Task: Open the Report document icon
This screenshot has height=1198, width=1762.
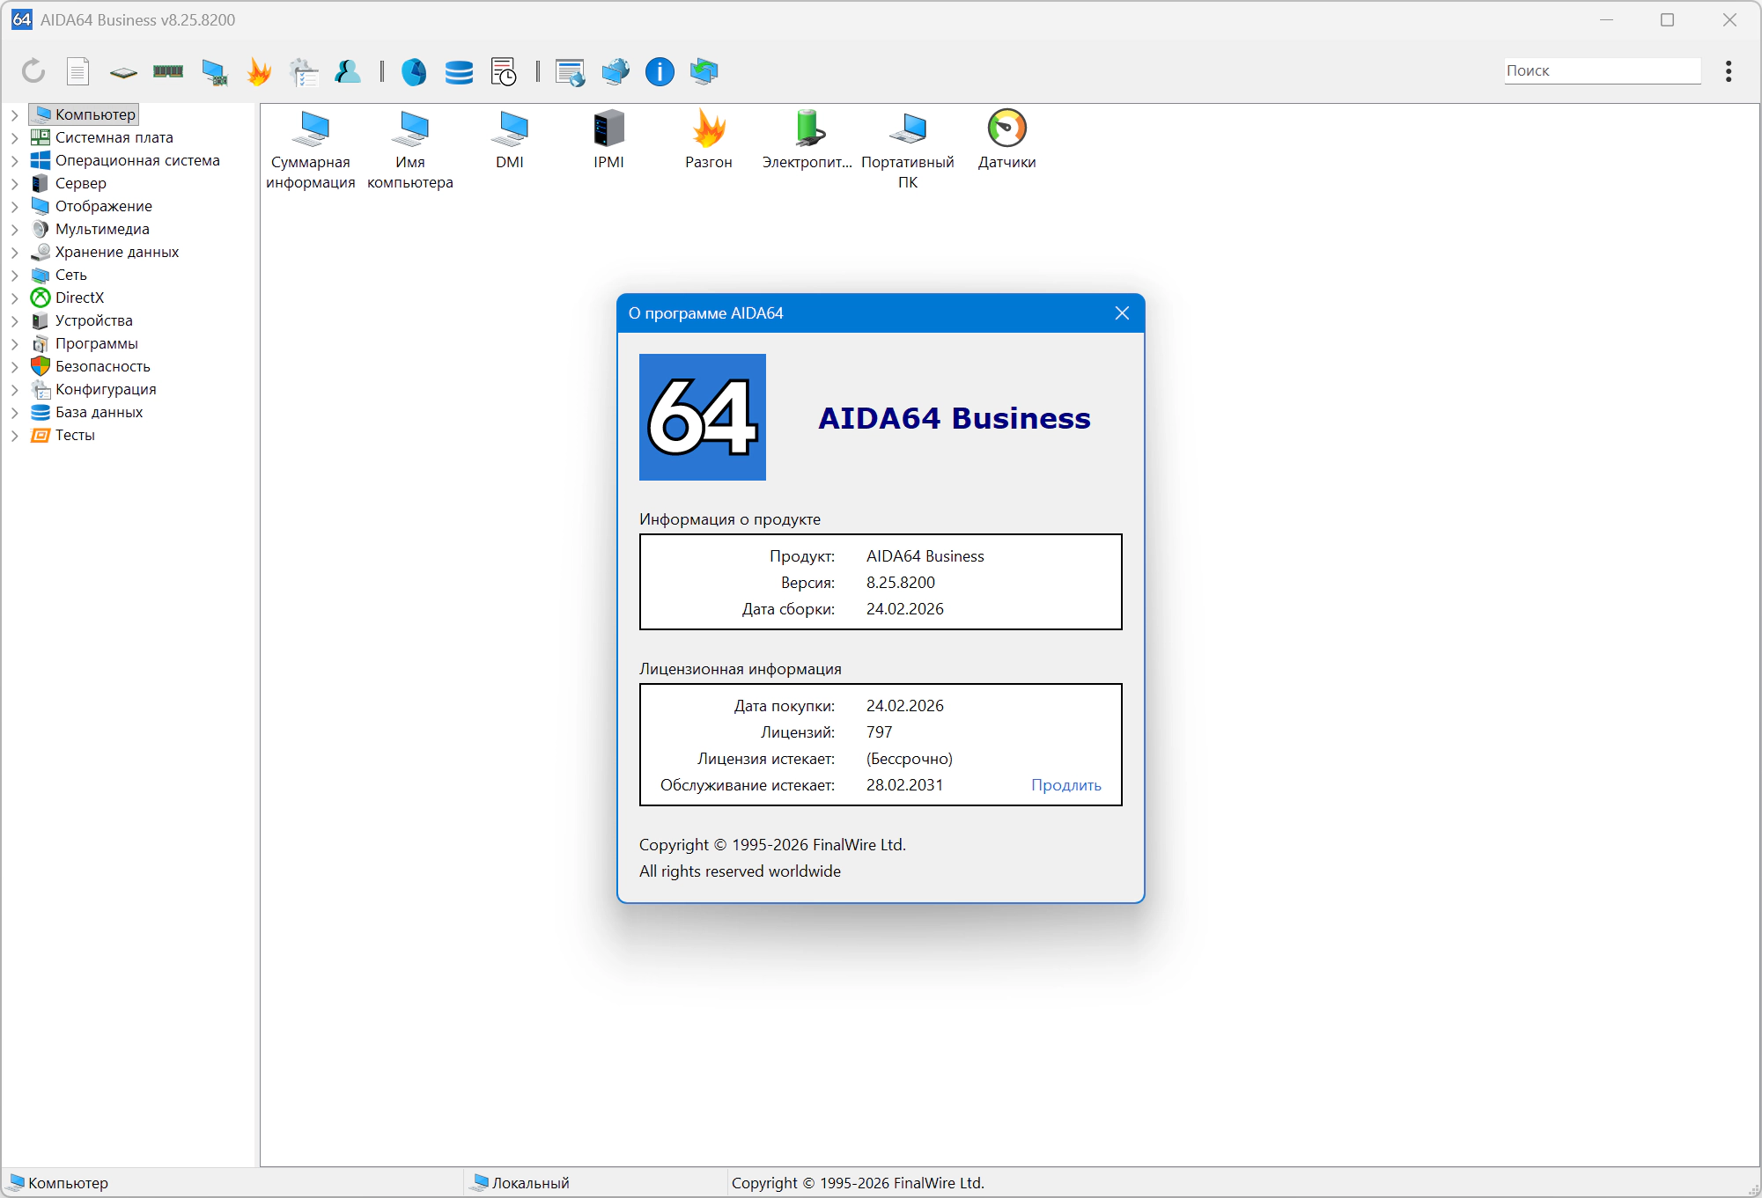Action: (x=78, y=71)
